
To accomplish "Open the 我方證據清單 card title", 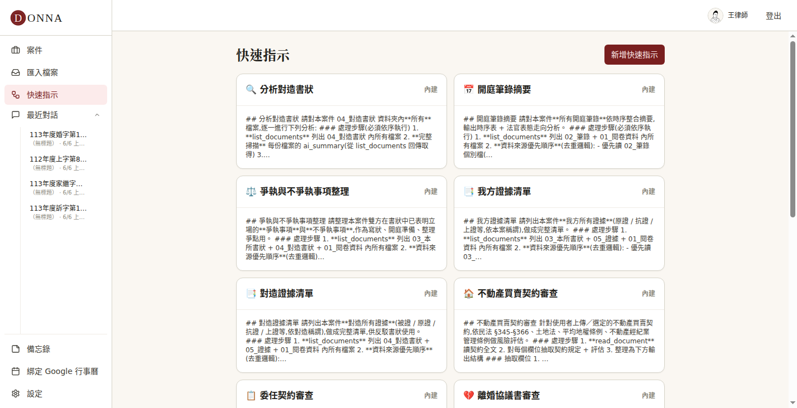I will click(x=505, y=192).
